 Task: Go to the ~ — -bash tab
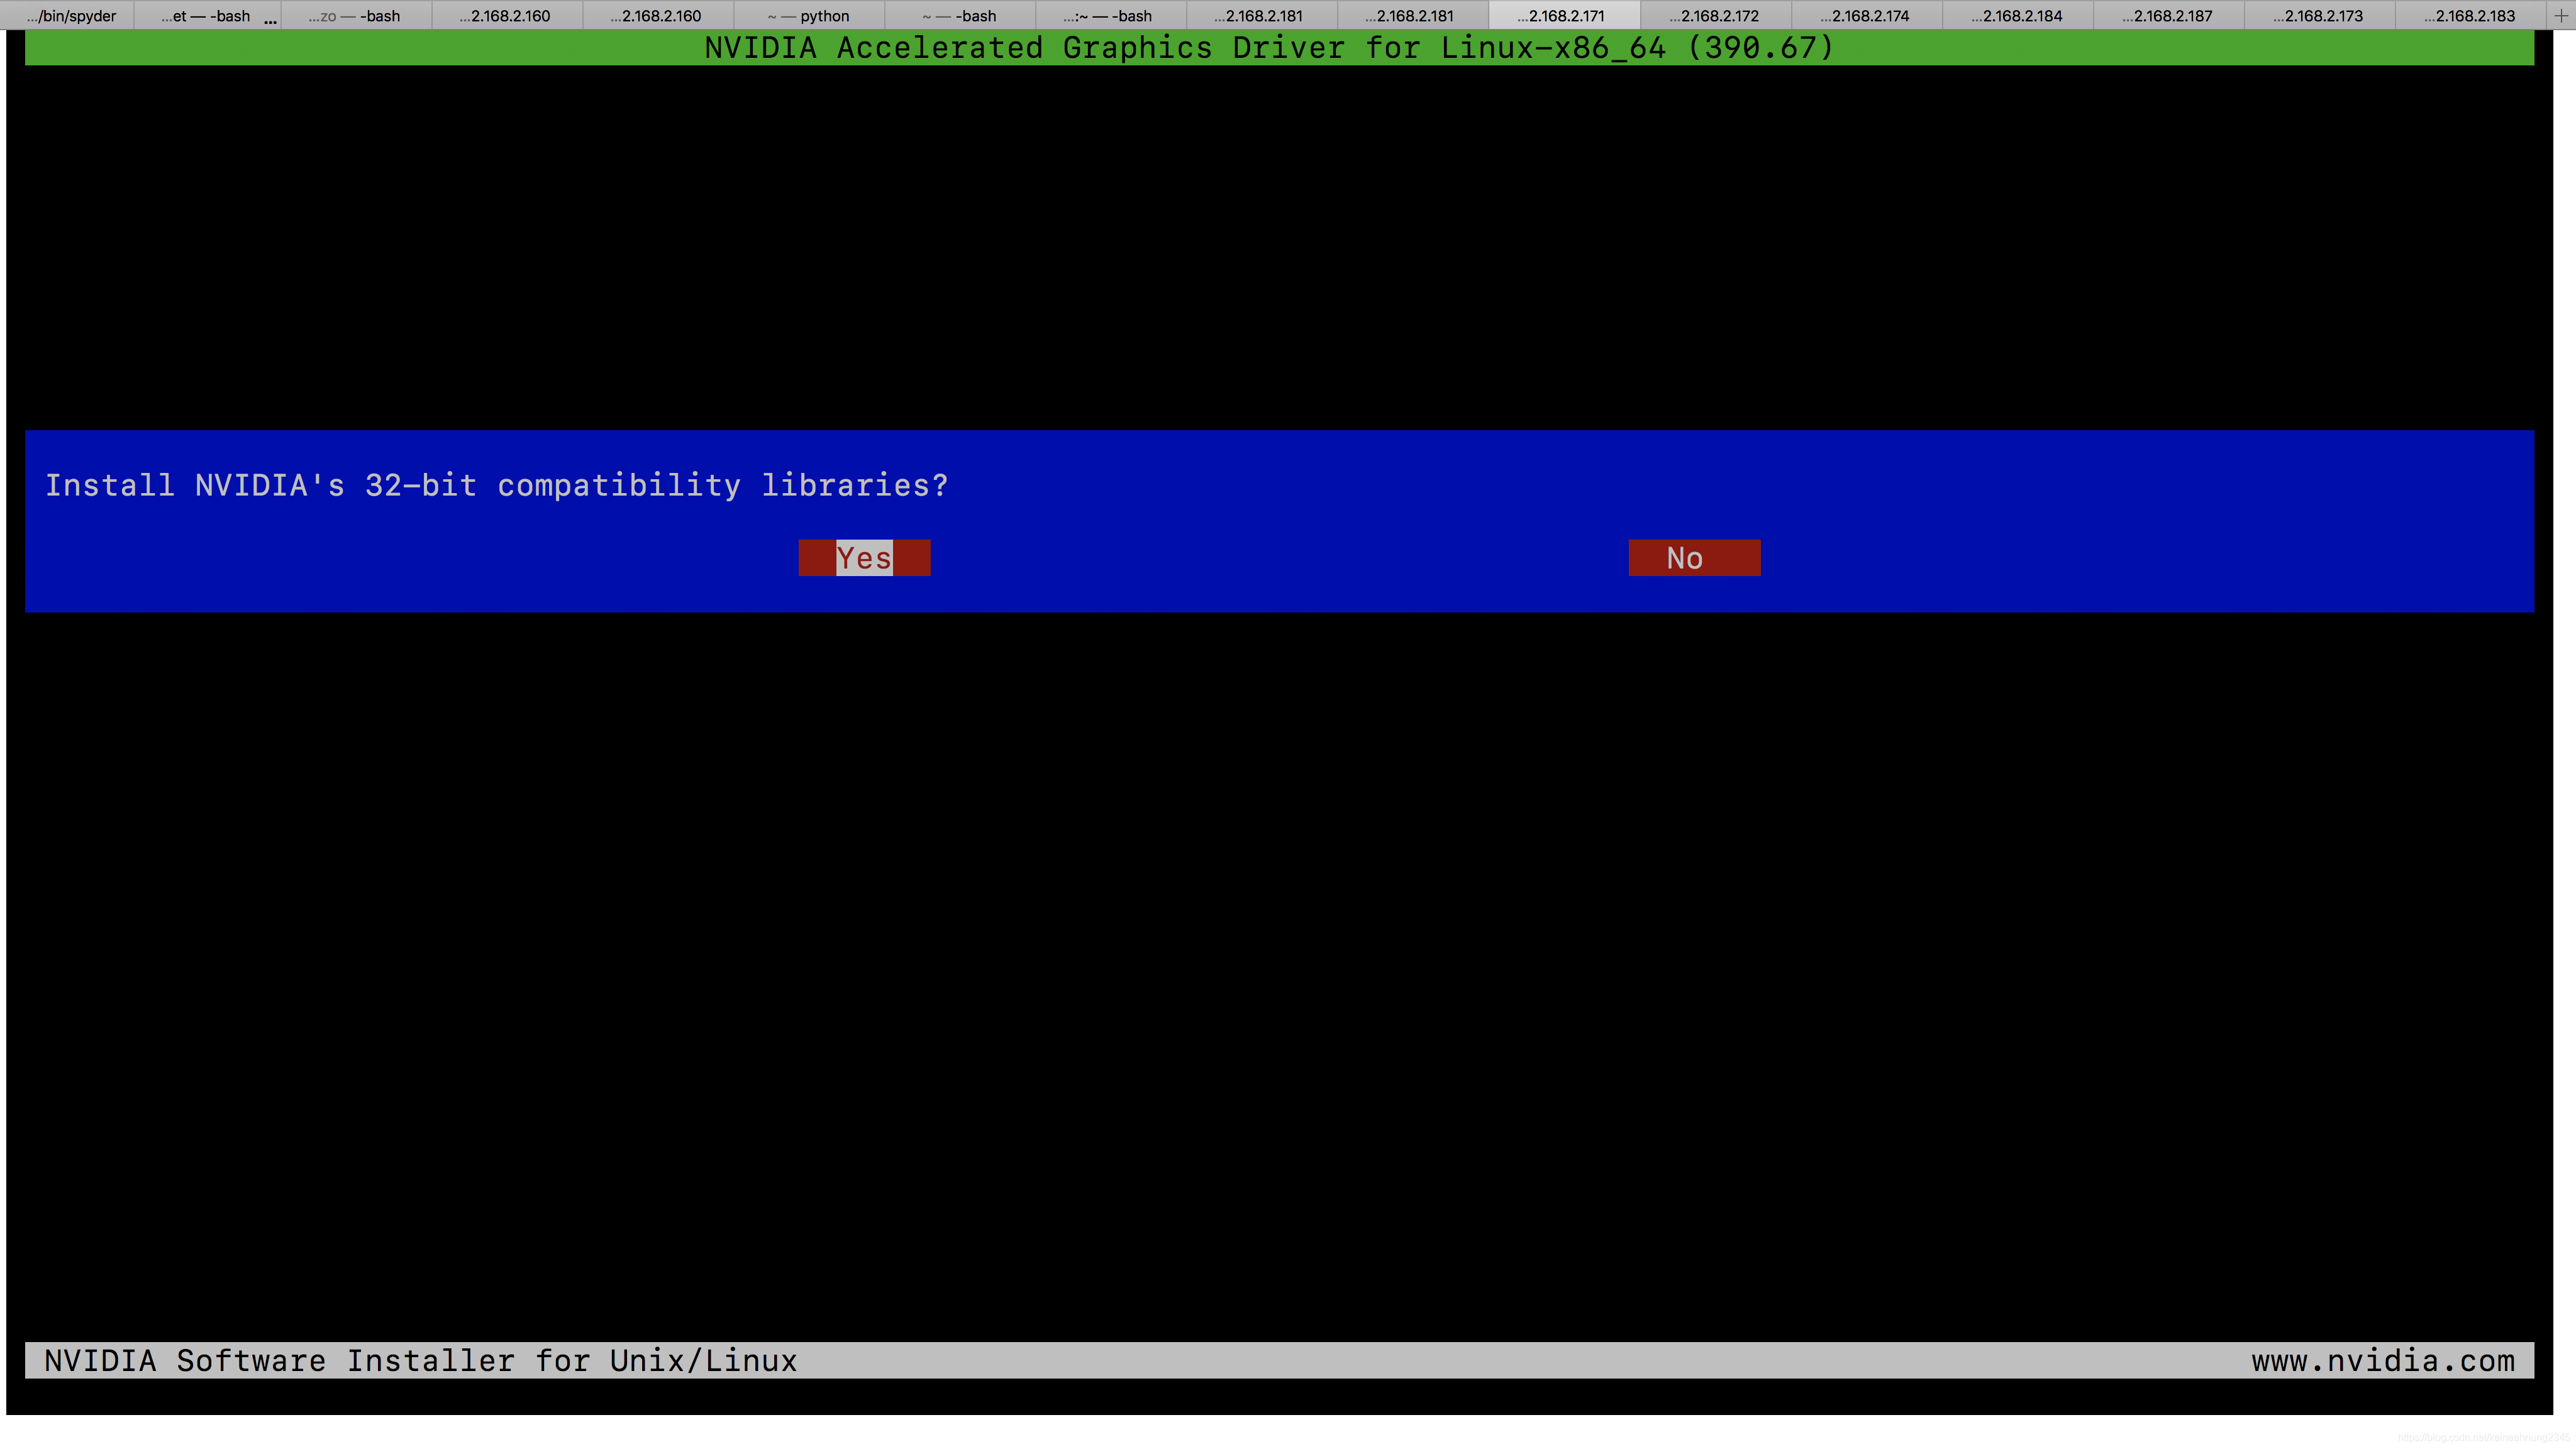click(960, 16)
